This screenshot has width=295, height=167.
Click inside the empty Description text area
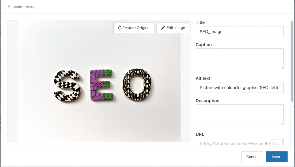coord(239,115)
